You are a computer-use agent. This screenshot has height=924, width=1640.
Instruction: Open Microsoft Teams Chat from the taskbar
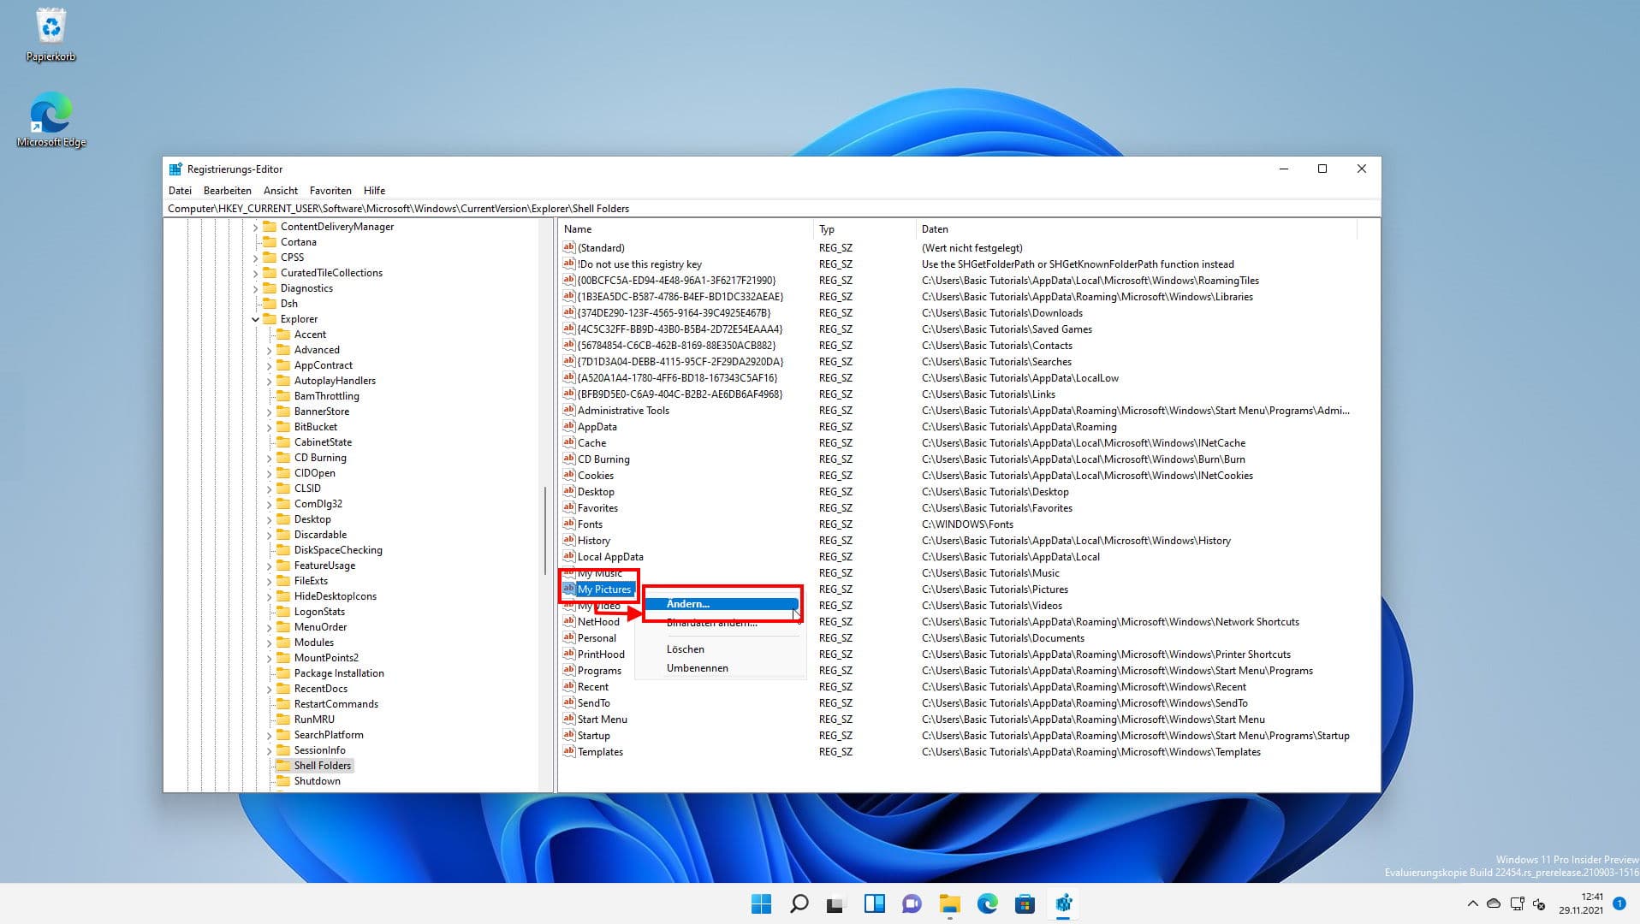point(912,903)
